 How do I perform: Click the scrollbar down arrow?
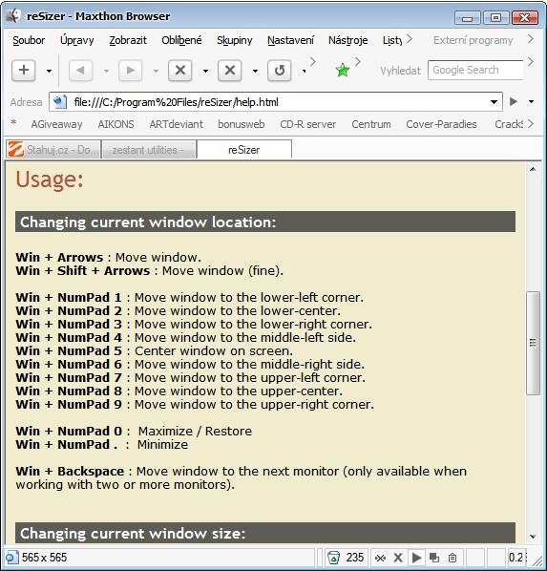tap(533, 537)
